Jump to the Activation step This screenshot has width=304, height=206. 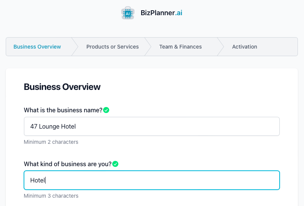click(x=244, y=47)
